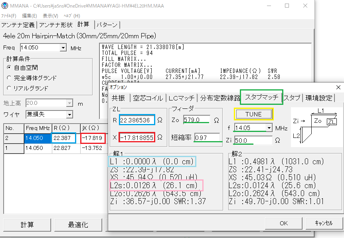Click the 短縮率 0.97 field

tap(206, 138)
